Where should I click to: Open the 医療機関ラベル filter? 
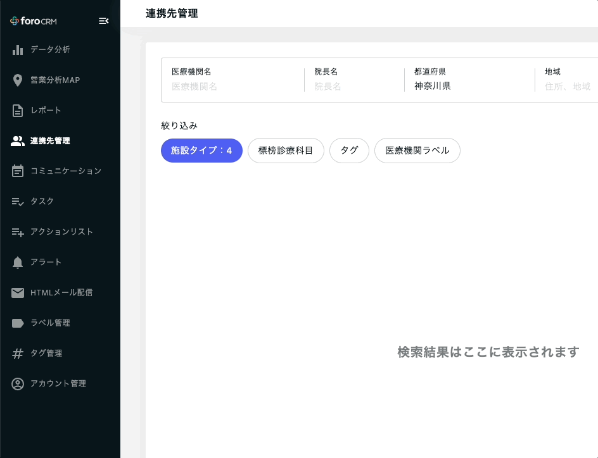tap(417, 151)
